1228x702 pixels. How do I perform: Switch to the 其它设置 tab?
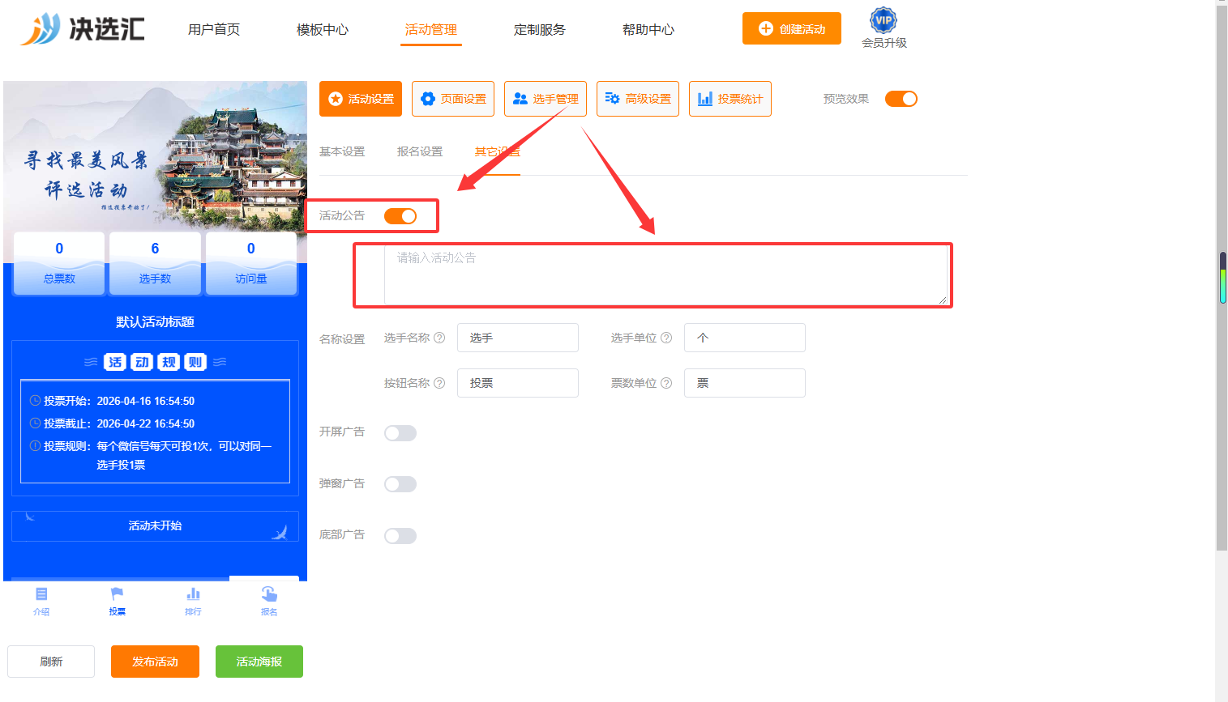click(498, 151)
